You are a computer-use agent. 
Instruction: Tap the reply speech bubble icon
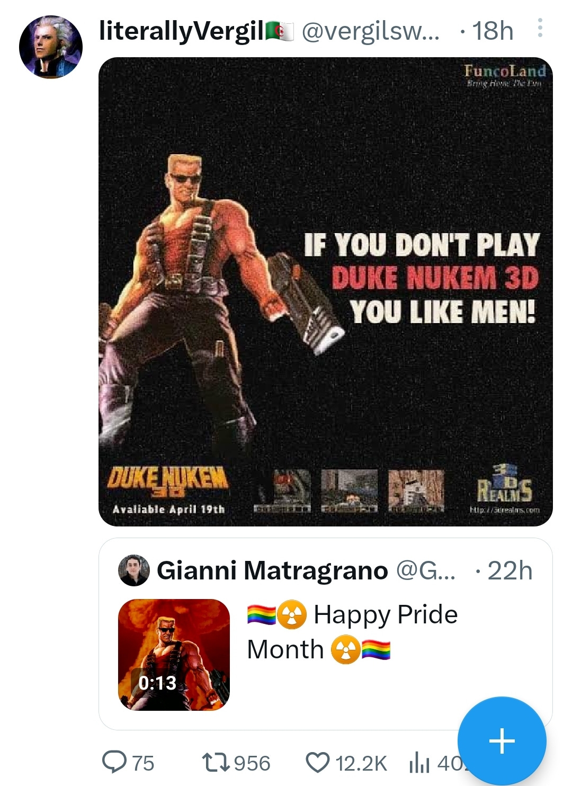114,763
